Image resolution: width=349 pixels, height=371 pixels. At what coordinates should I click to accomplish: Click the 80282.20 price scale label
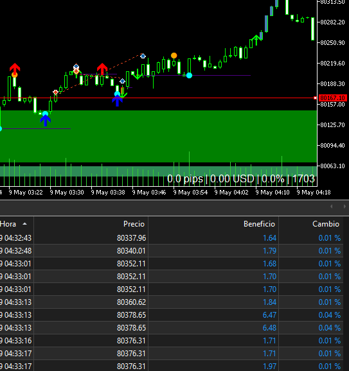tap(332, 22)
